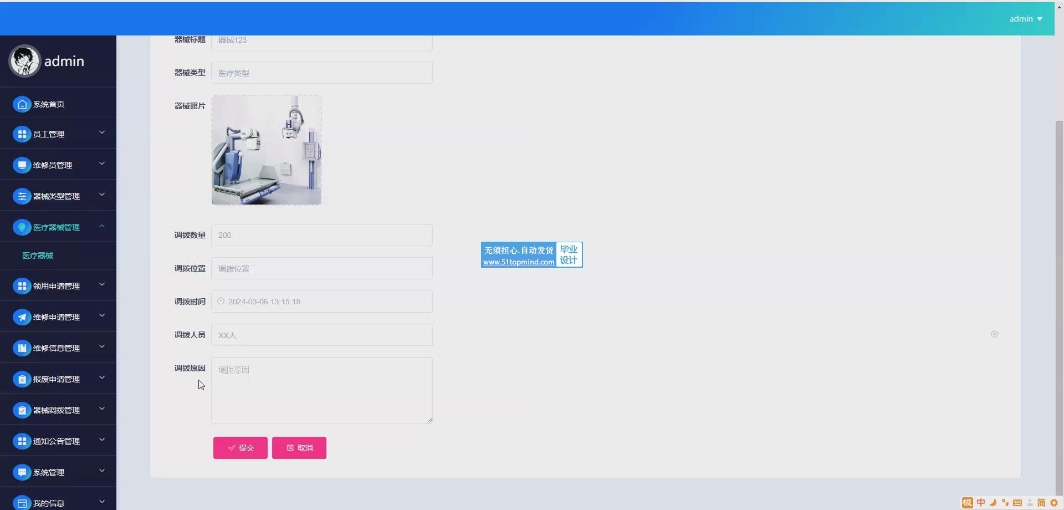Click the 器械调拨管理 clipboard icon

[22, 410]
